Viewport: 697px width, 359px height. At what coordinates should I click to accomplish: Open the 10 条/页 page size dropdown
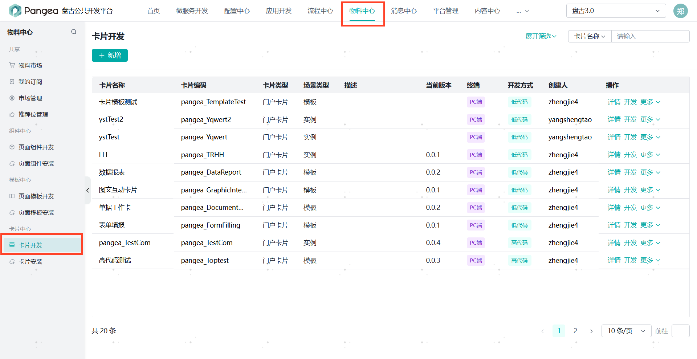(626, 331)
